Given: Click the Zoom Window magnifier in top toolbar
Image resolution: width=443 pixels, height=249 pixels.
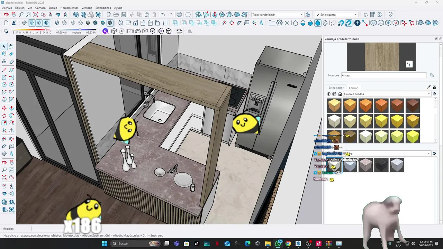Looking at the screenshot, I should click(28, 15).
